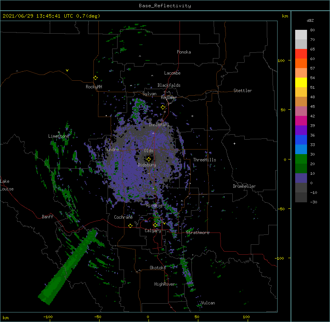Viewport: 330px width, 322px height.
Task: Click the yellow diamond marker east of Cochrane
Action: point(130,226)
